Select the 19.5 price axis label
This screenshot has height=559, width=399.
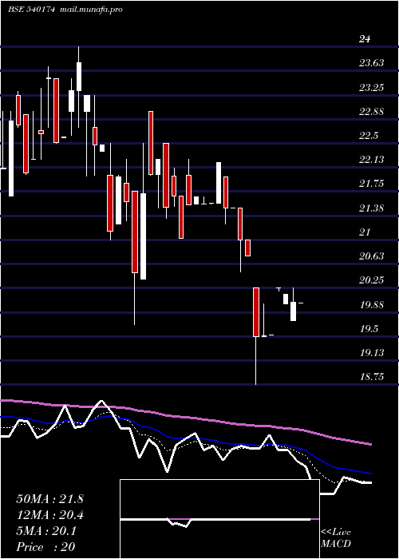[x=369, y=329]
